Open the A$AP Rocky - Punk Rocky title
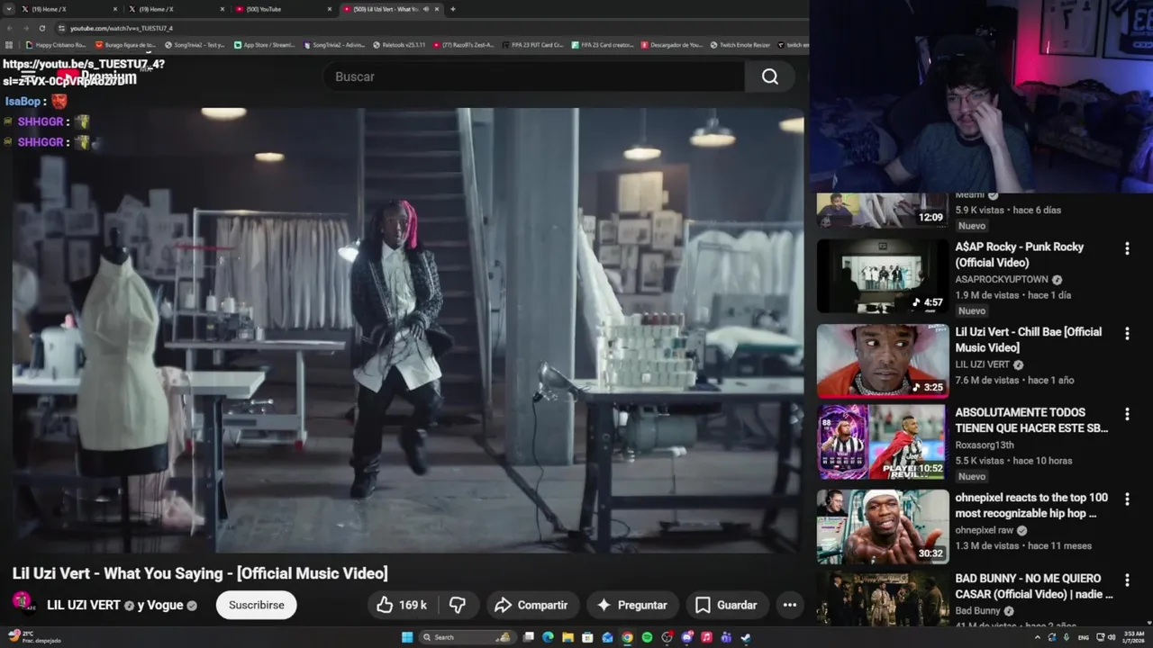Viewport: 1153px width, 648px height. point(1020,255)
